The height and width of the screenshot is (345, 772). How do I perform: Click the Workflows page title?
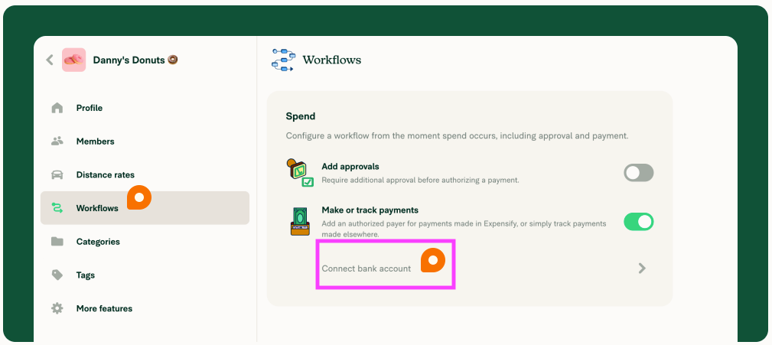pyautogui.click(x=331, y=60)
